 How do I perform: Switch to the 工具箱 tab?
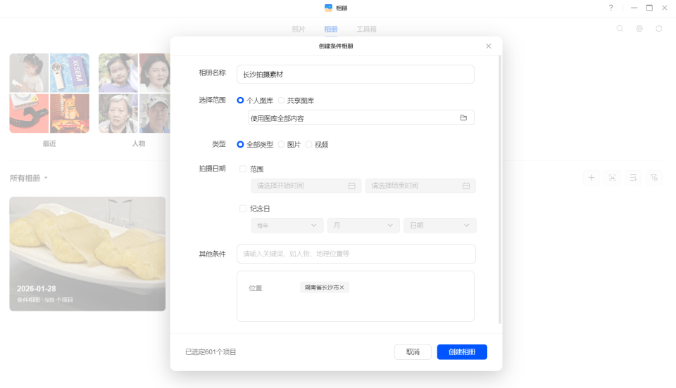[x=366, y=30]
